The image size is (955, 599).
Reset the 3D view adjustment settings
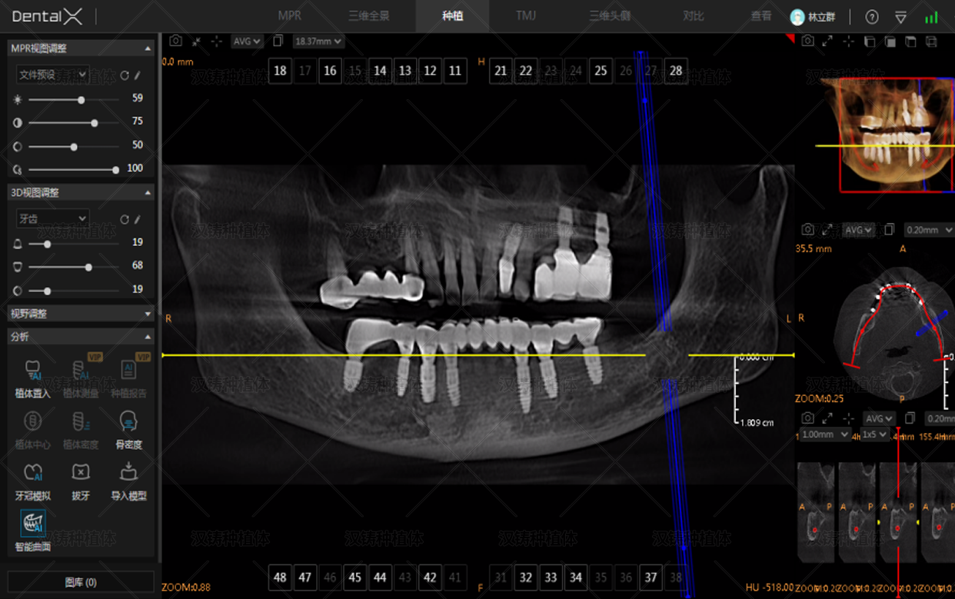(125, 219)
